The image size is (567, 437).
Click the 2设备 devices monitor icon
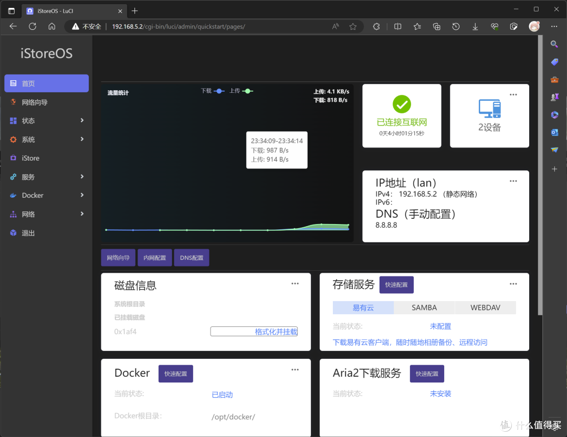[x=490, y=109]
